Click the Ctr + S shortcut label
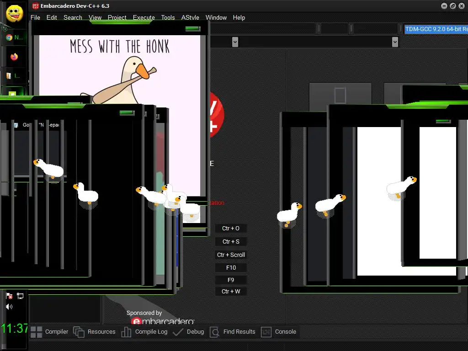Viewport: 468px width, 351px height. [x=231, y=241]
